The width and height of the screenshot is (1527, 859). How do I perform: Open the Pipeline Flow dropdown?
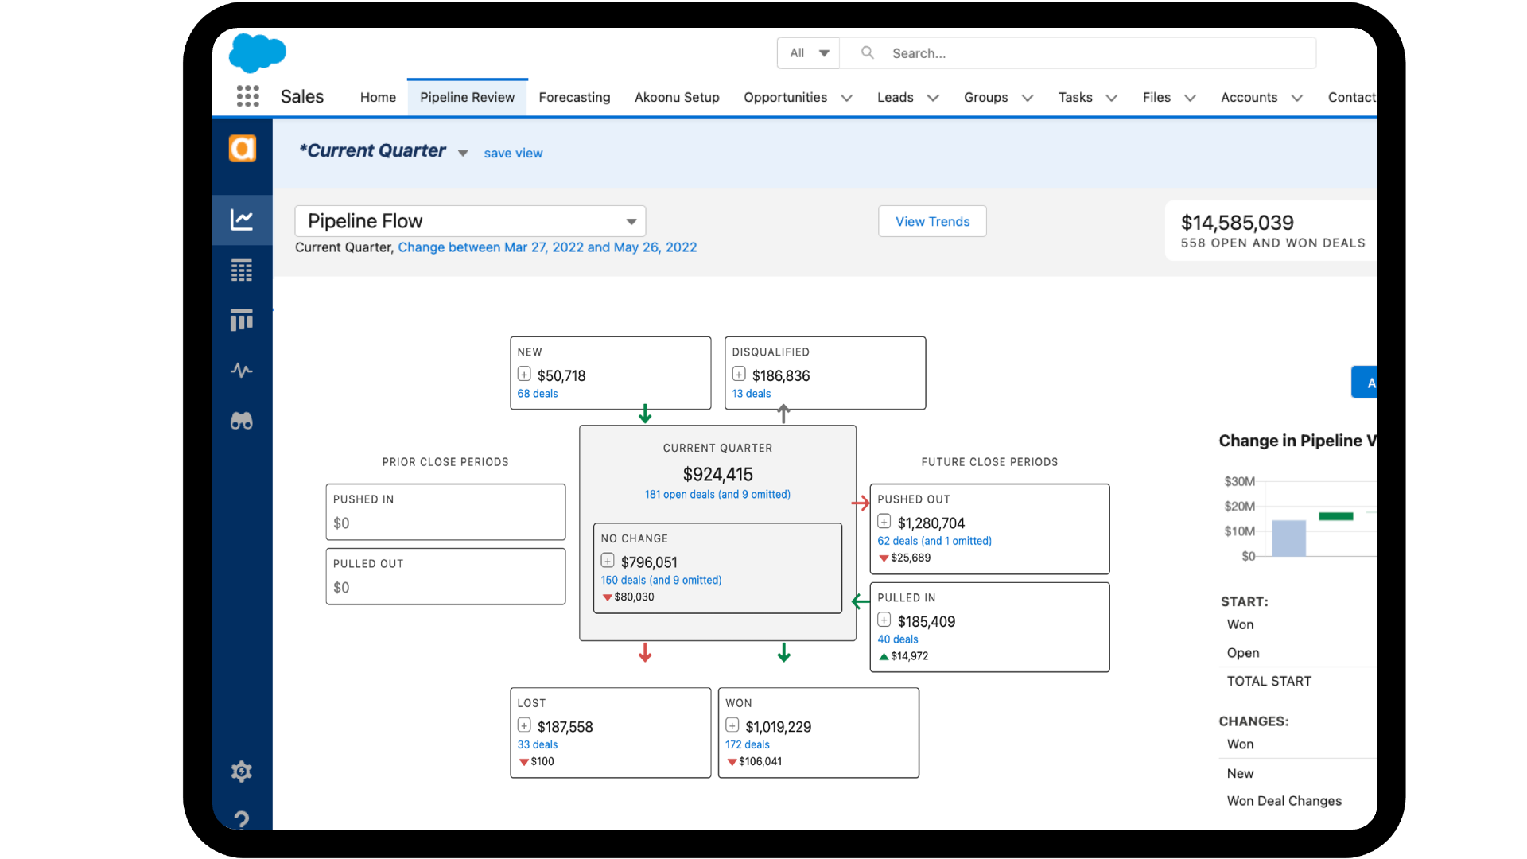tap(470, 221)
